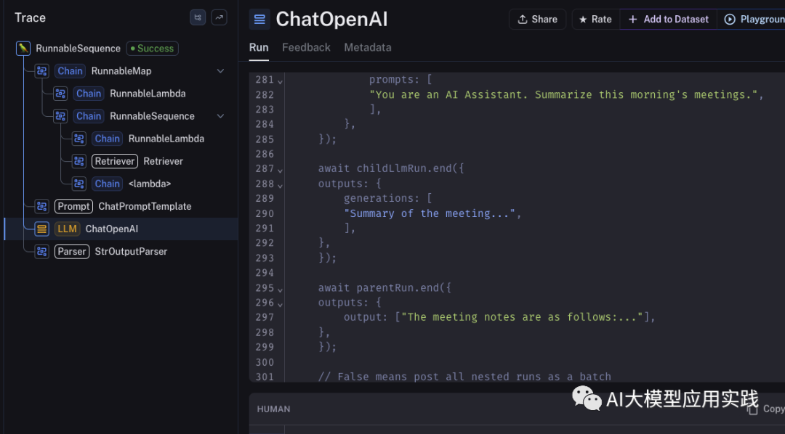Click the nested RunnableSequence chain icon
Image resolution: width=785 pixels, height=434 pixels.
(x=60, y=116)
